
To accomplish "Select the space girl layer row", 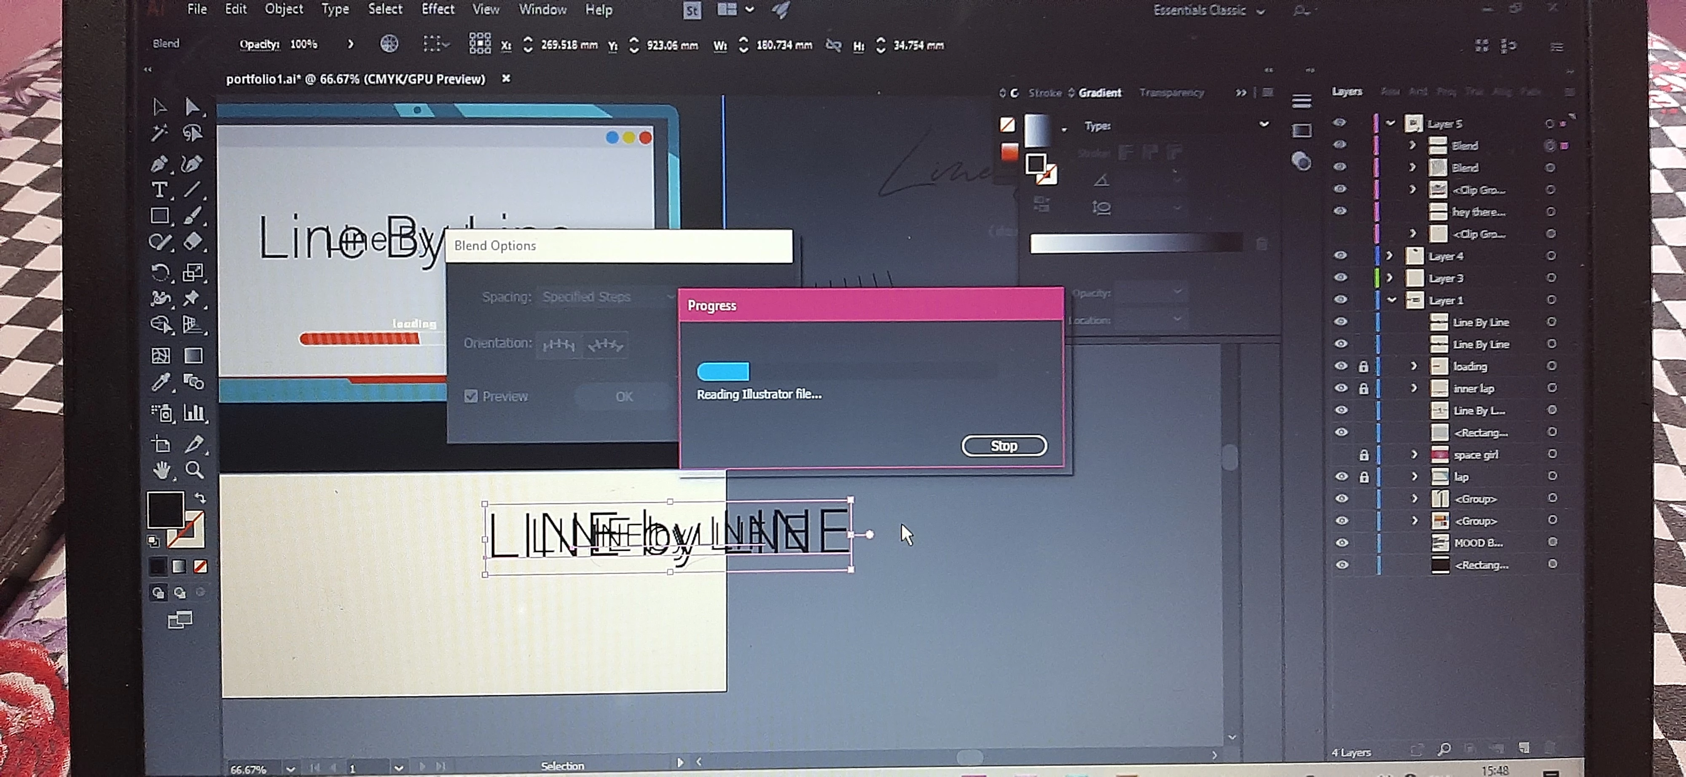I will (x=1477, y=455).
